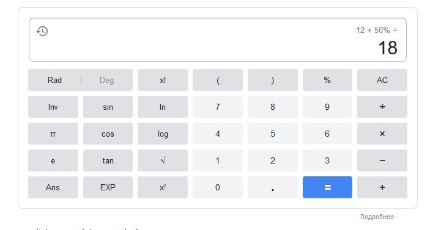Click the result display showing 18
This screenshot has height=230, width=441.
tap(388, 48)
